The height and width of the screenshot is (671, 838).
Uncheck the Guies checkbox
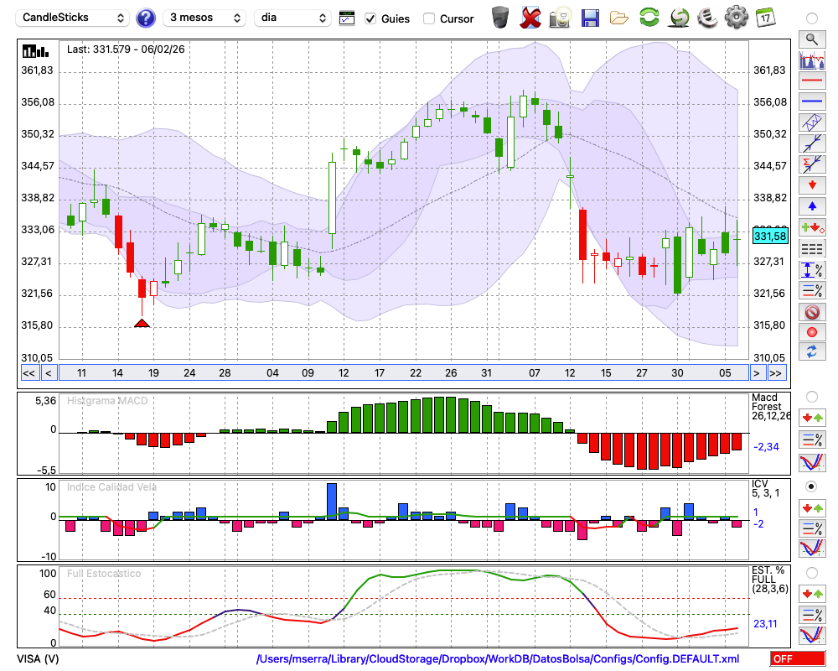370,18
